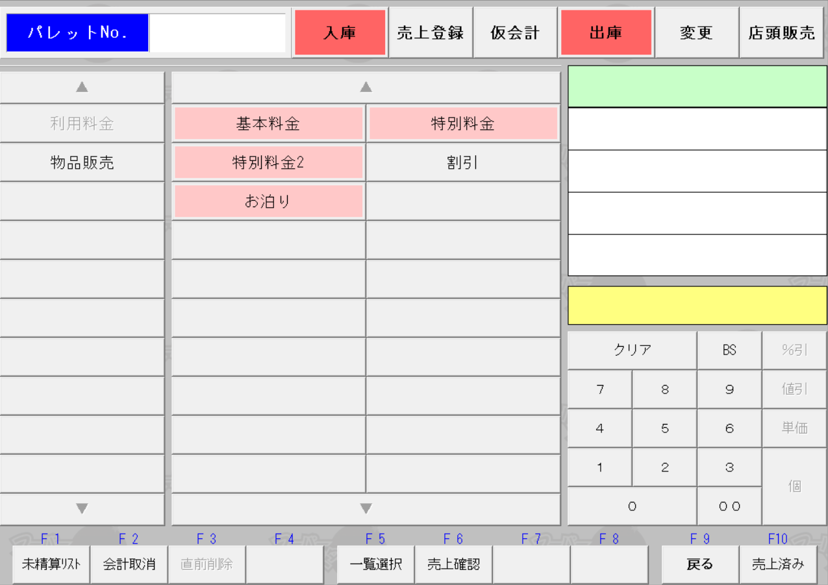Viewport: 828px width, 585px height.
Task: Select the お泊り item
Action: (268, 201)
